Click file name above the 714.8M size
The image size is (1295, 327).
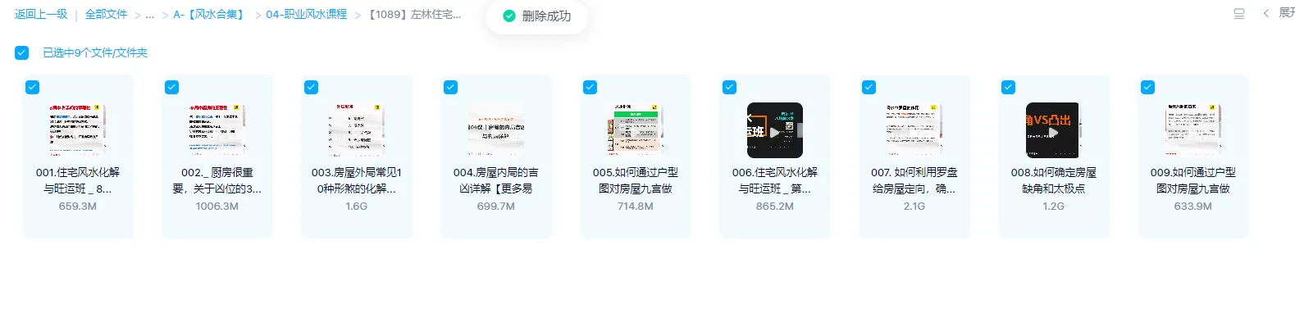[636, 180]
